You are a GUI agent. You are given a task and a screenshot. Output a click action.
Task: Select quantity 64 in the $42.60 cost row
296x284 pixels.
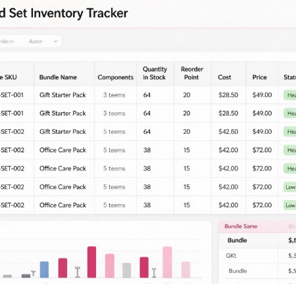pos(147,132)
